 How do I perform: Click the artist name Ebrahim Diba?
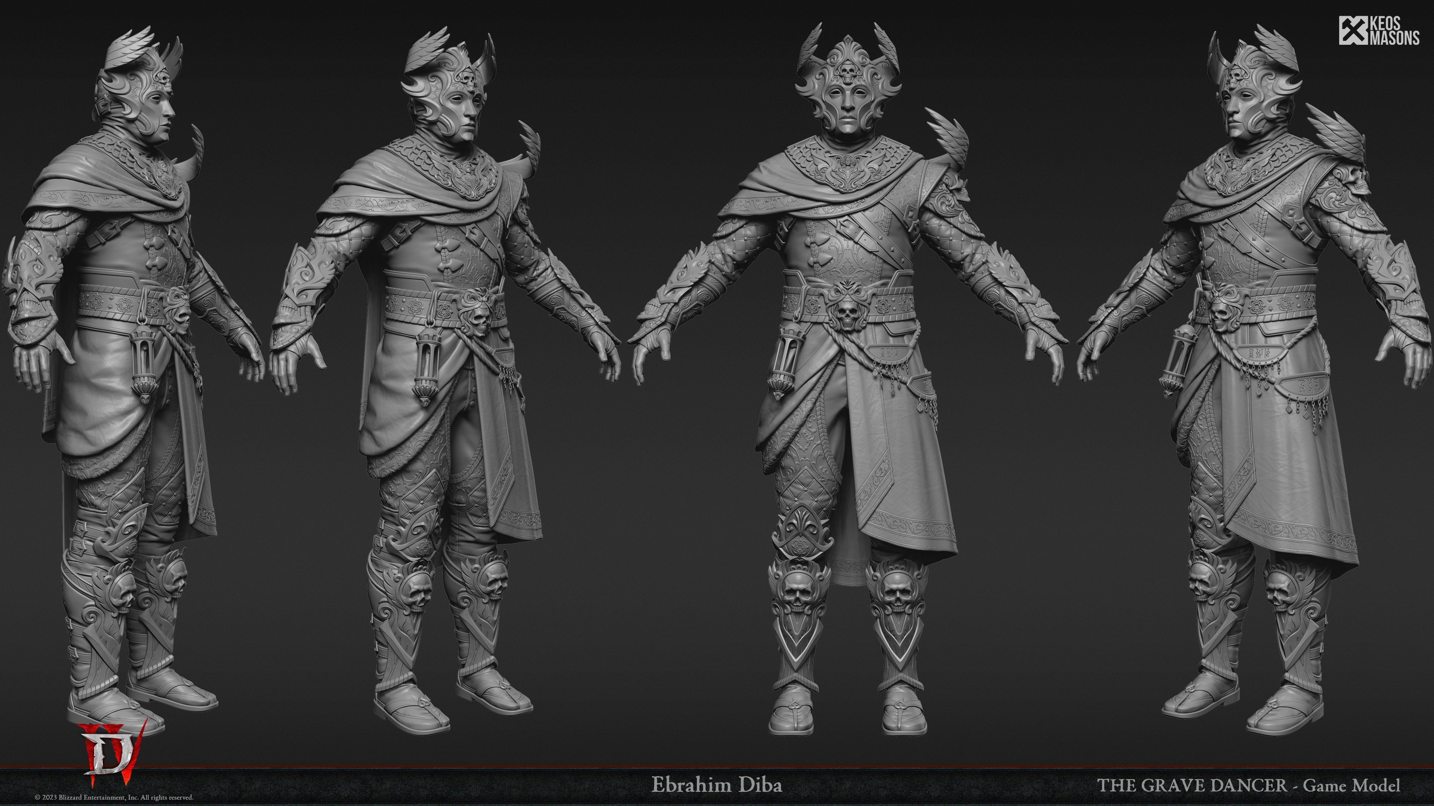[x=717, y=785]
